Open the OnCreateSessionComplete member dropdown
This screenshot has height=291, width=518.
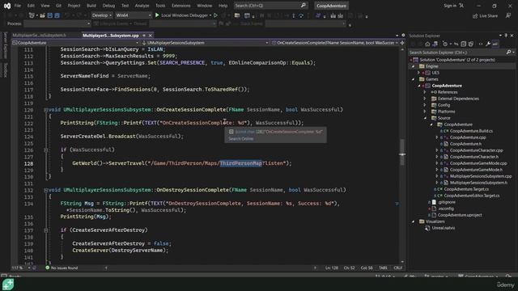click(335, 43)
